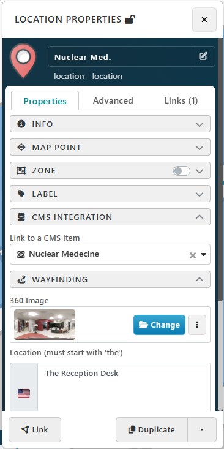
Task: Click the LABEL tag icon
Action: tap(21, 194)
